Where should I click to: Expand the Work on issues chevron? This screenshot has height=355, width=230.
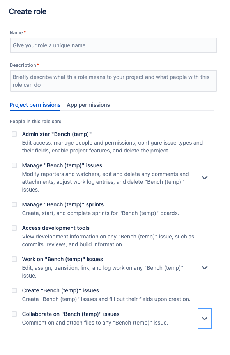tap(205, 267)
